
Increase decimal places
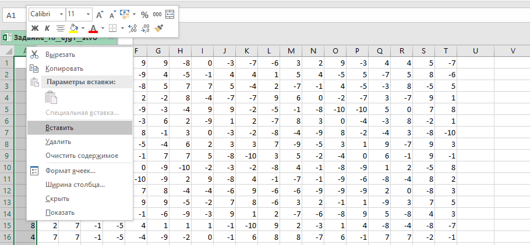(132, 28)
